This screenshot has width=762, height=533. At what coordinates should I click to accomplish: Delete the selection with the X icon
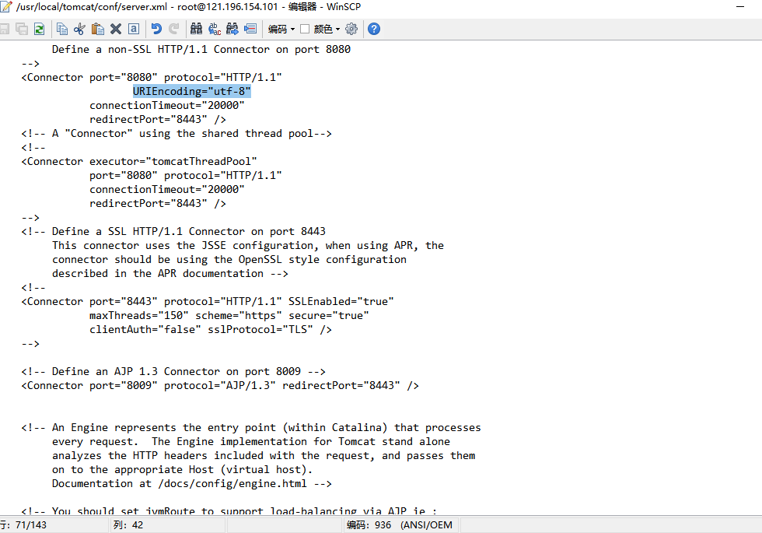[116, 30]
